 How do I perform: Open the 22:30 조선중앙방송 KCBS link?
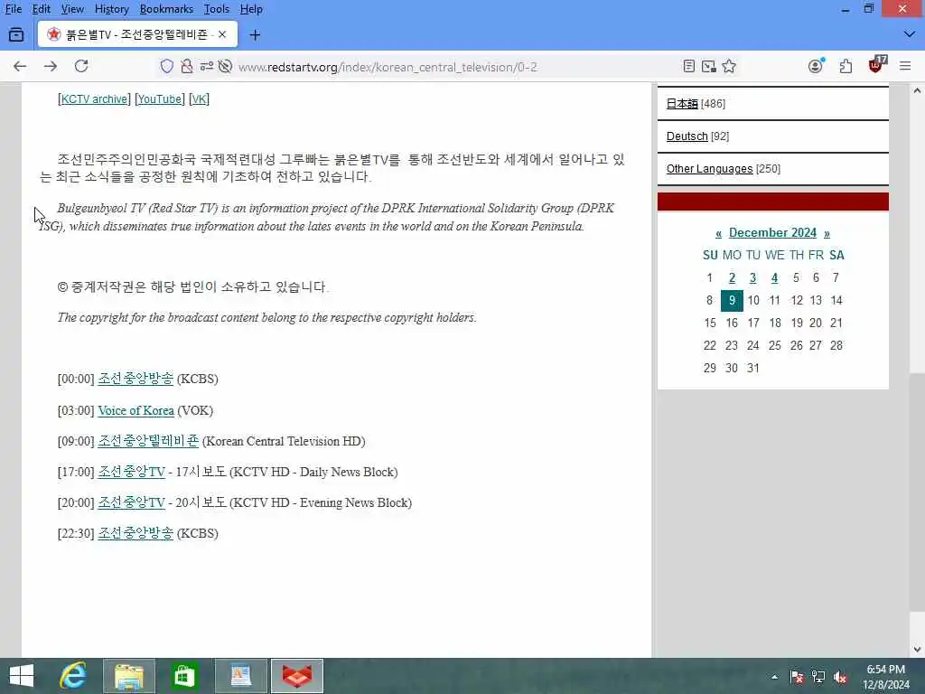click(x=135, y=533)
